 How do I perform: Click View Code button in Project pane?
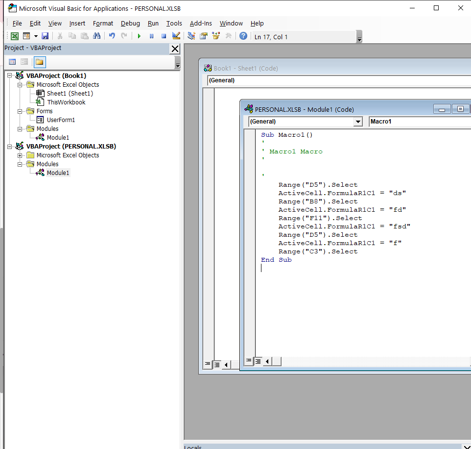(x=12, y=62)
